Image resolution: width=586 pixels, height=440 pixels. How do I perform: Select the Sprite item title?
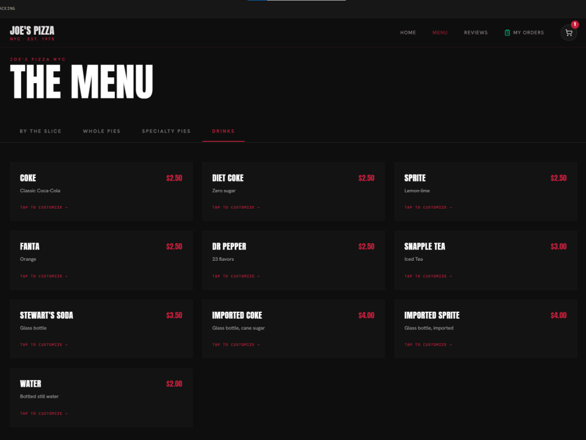[x=415, y=178]
